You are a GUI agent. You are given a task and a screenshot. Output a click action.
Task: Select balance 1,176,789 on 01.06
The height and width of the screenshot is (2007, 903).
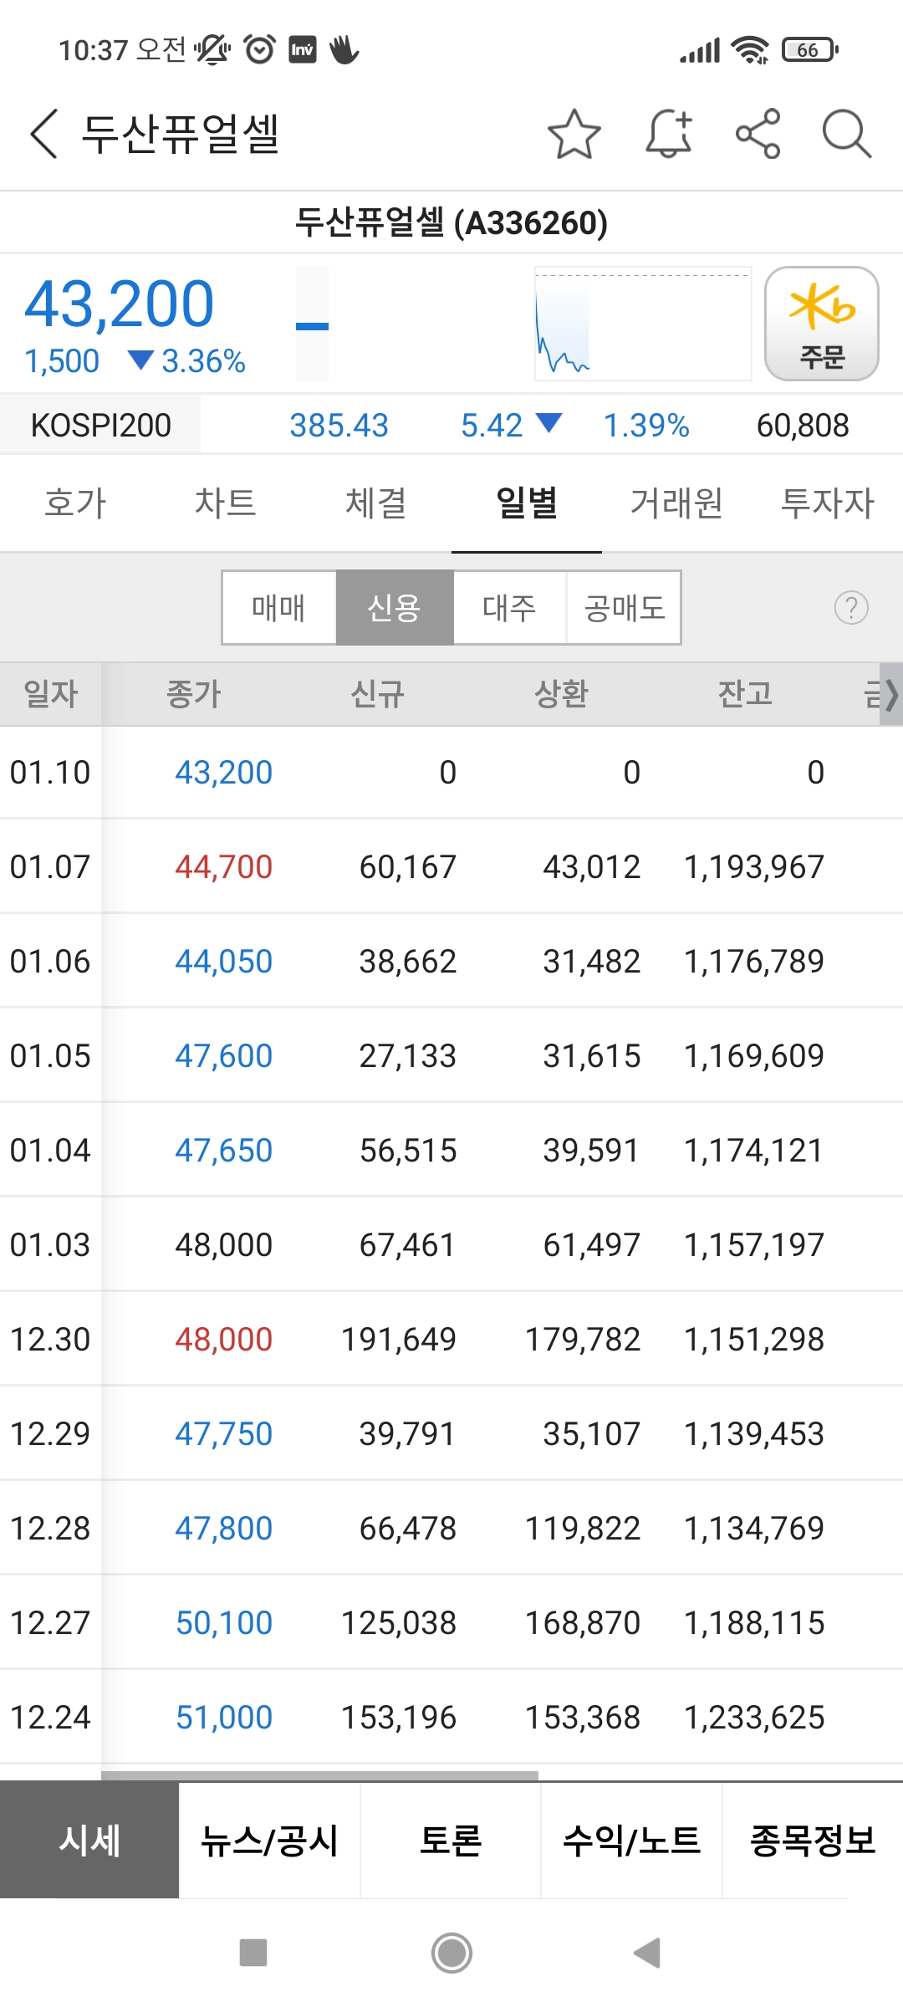[x=754, y=962]
